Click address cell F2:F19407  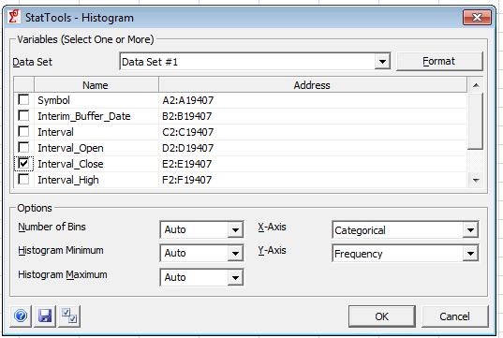[x=187, y=180]
